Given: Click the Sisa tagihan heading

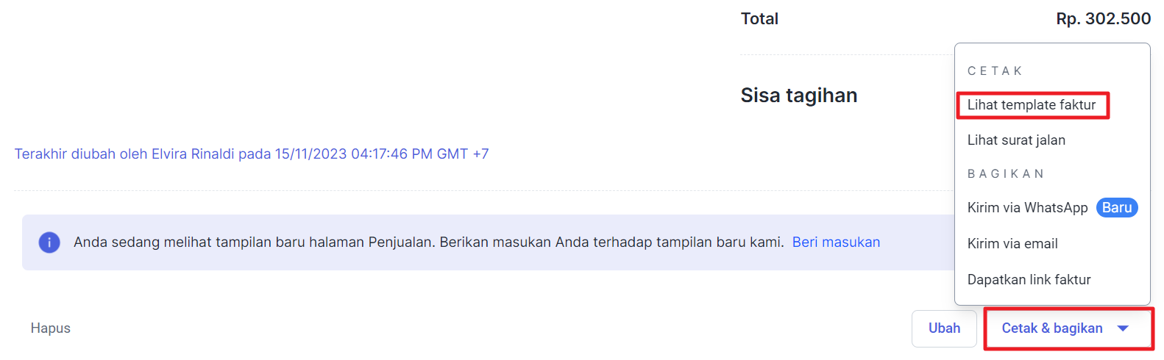Looking at the screenshot, I should pyautogui.click(x=799, y=96).
